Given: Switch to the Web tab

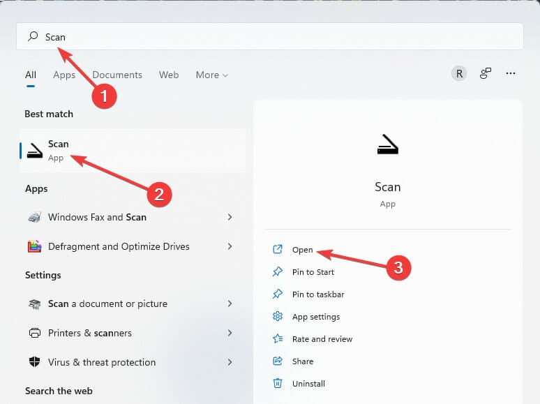Looking at the screenshot, I should [169, 75].
